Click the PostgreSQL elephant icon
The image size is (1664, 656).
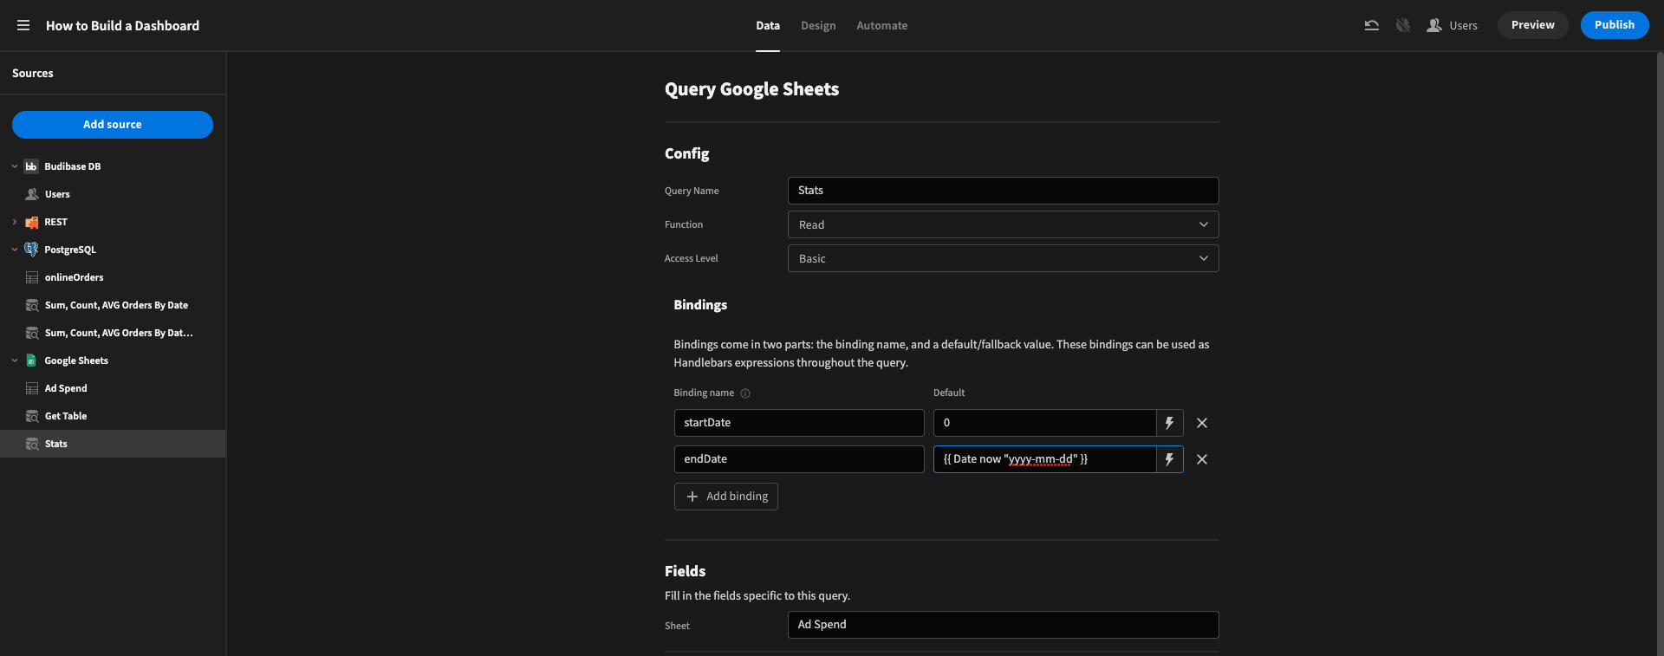[x=31, y=250]
